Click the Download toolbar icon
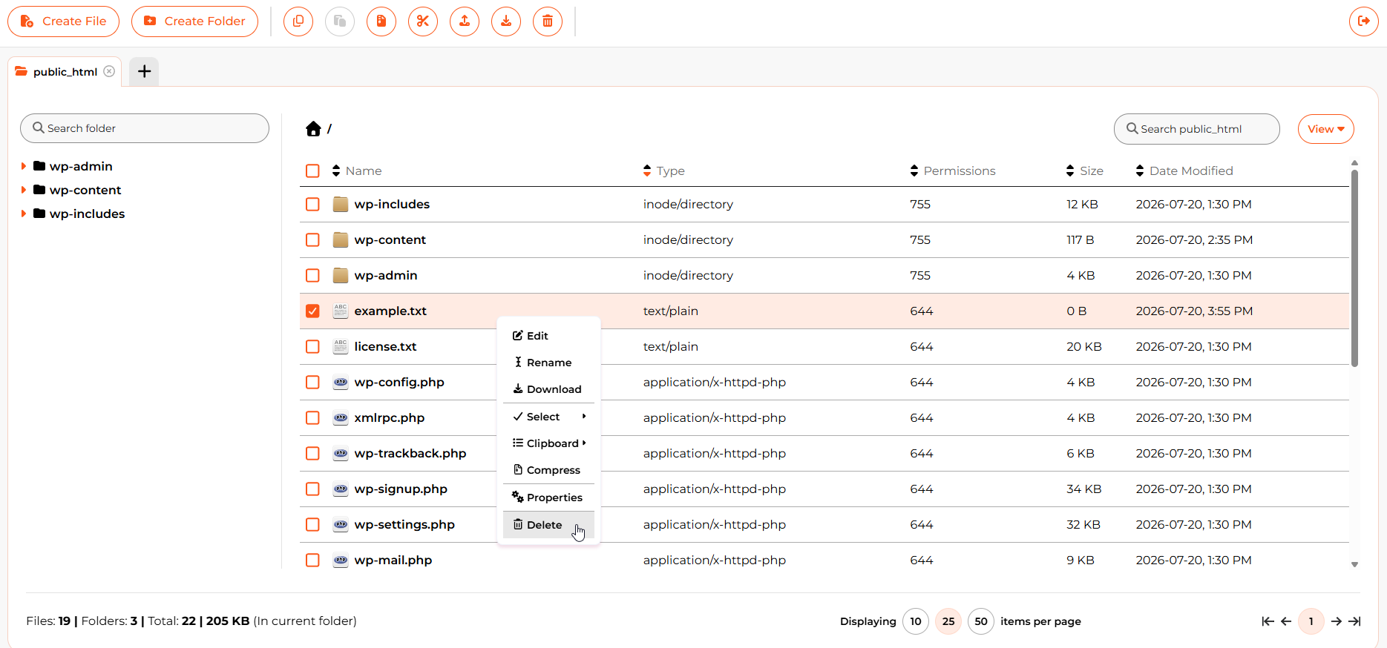This screenshot has height=648, width=1387. 506,21
